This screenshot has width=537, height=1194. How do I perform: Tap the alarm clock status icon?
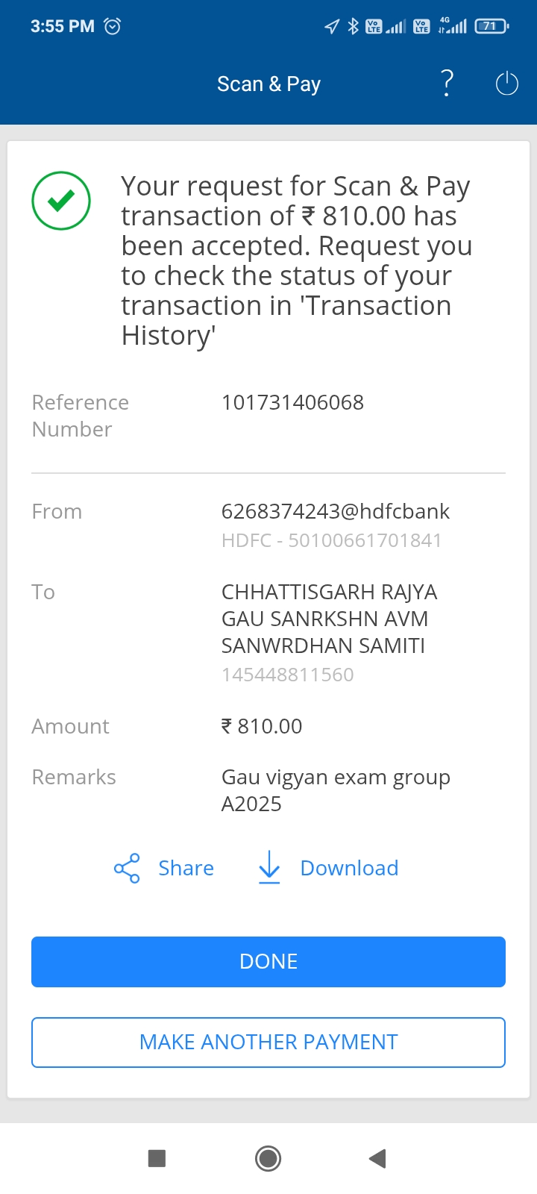[x=113, y=26]
